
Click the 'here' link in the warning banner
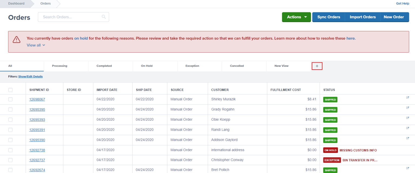[350, 38]
